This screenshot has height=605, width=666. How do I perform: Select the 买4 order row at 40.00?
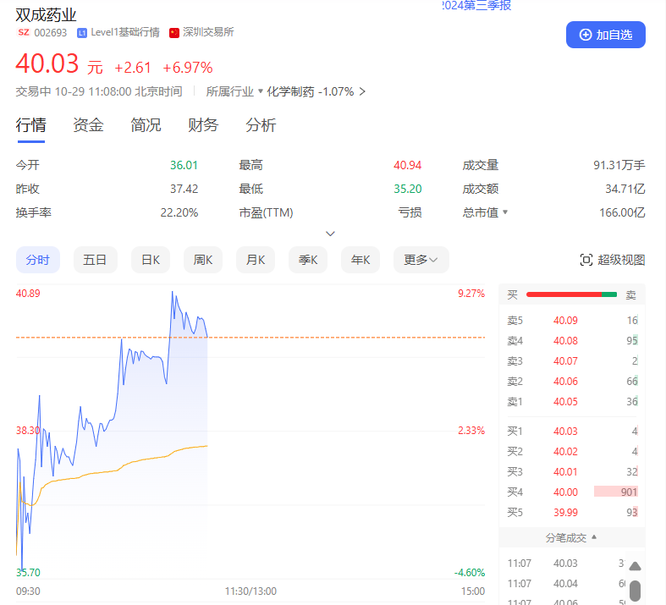[x=571, y=492]
